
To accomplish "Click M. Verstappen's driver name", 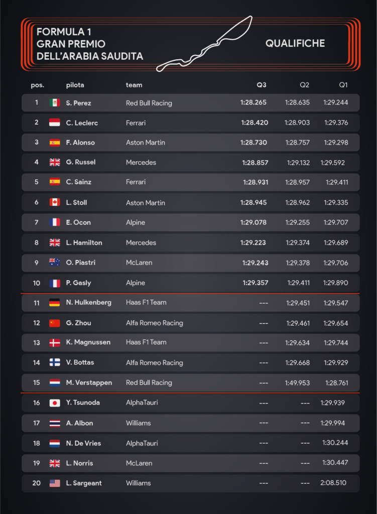I will coord(89,382).
